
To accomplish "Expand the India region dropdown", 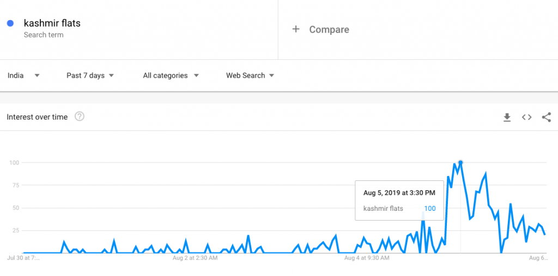I will pos(23,76).
